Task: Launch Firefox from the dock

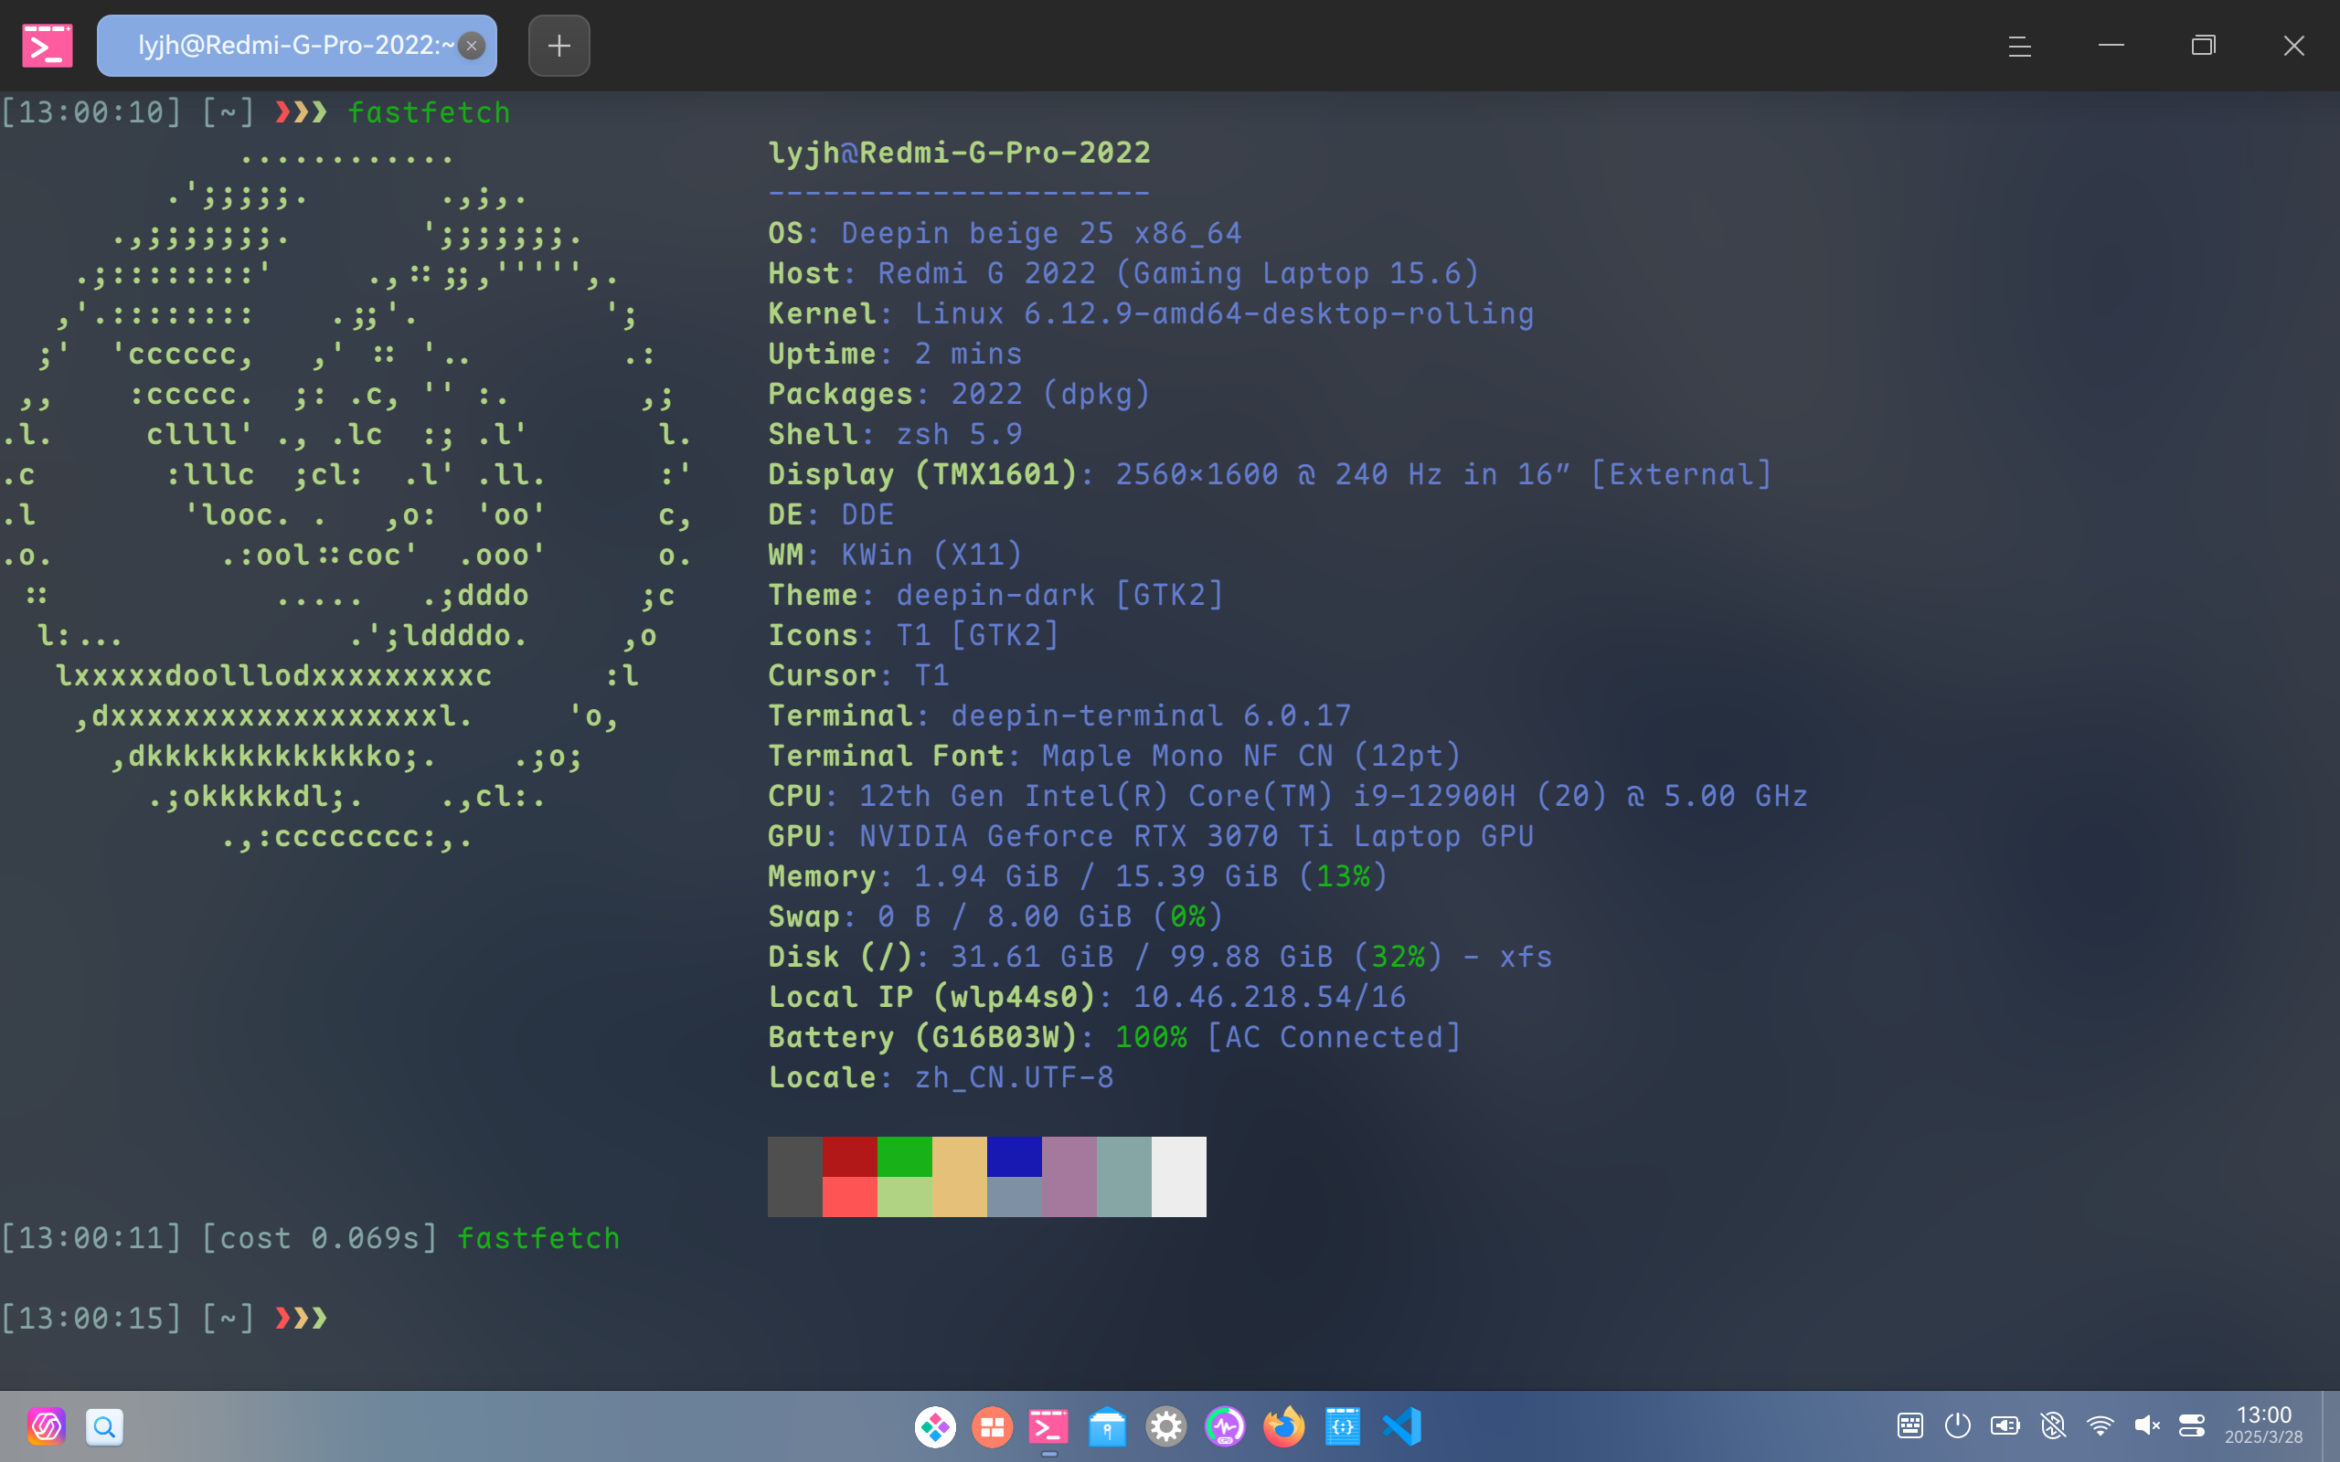Action: pos(1284,1426)
